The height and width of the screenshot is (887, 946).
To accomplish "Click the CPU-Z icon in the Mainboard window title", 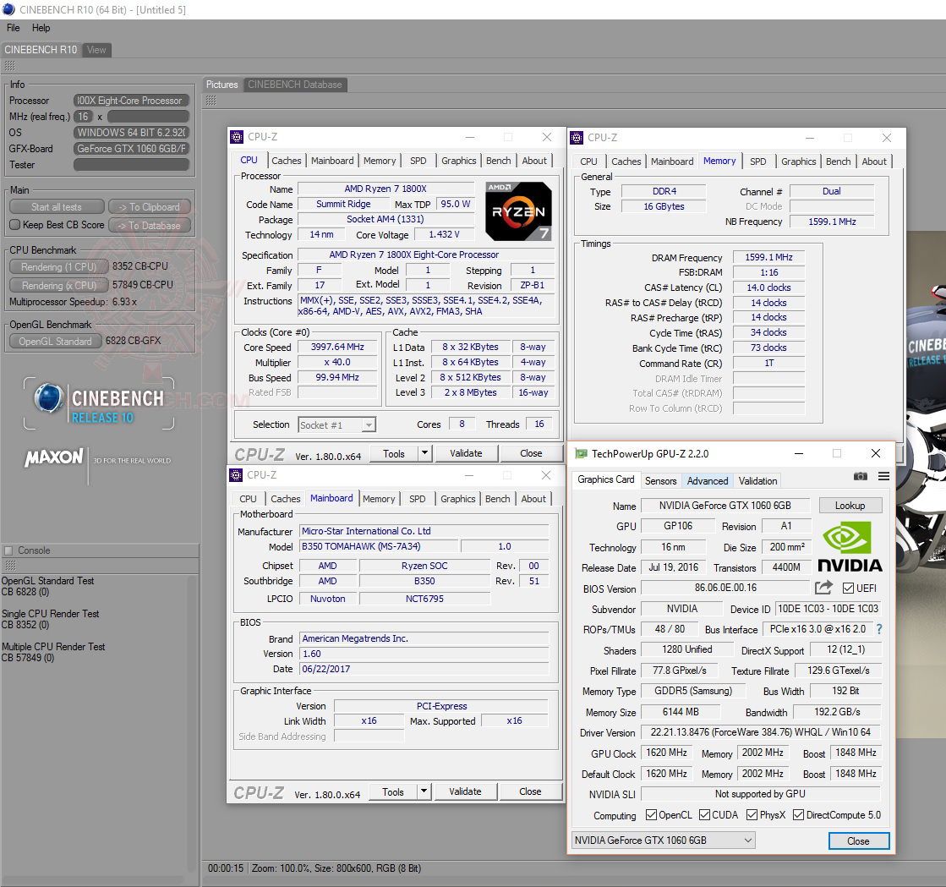I will point(236,475).
